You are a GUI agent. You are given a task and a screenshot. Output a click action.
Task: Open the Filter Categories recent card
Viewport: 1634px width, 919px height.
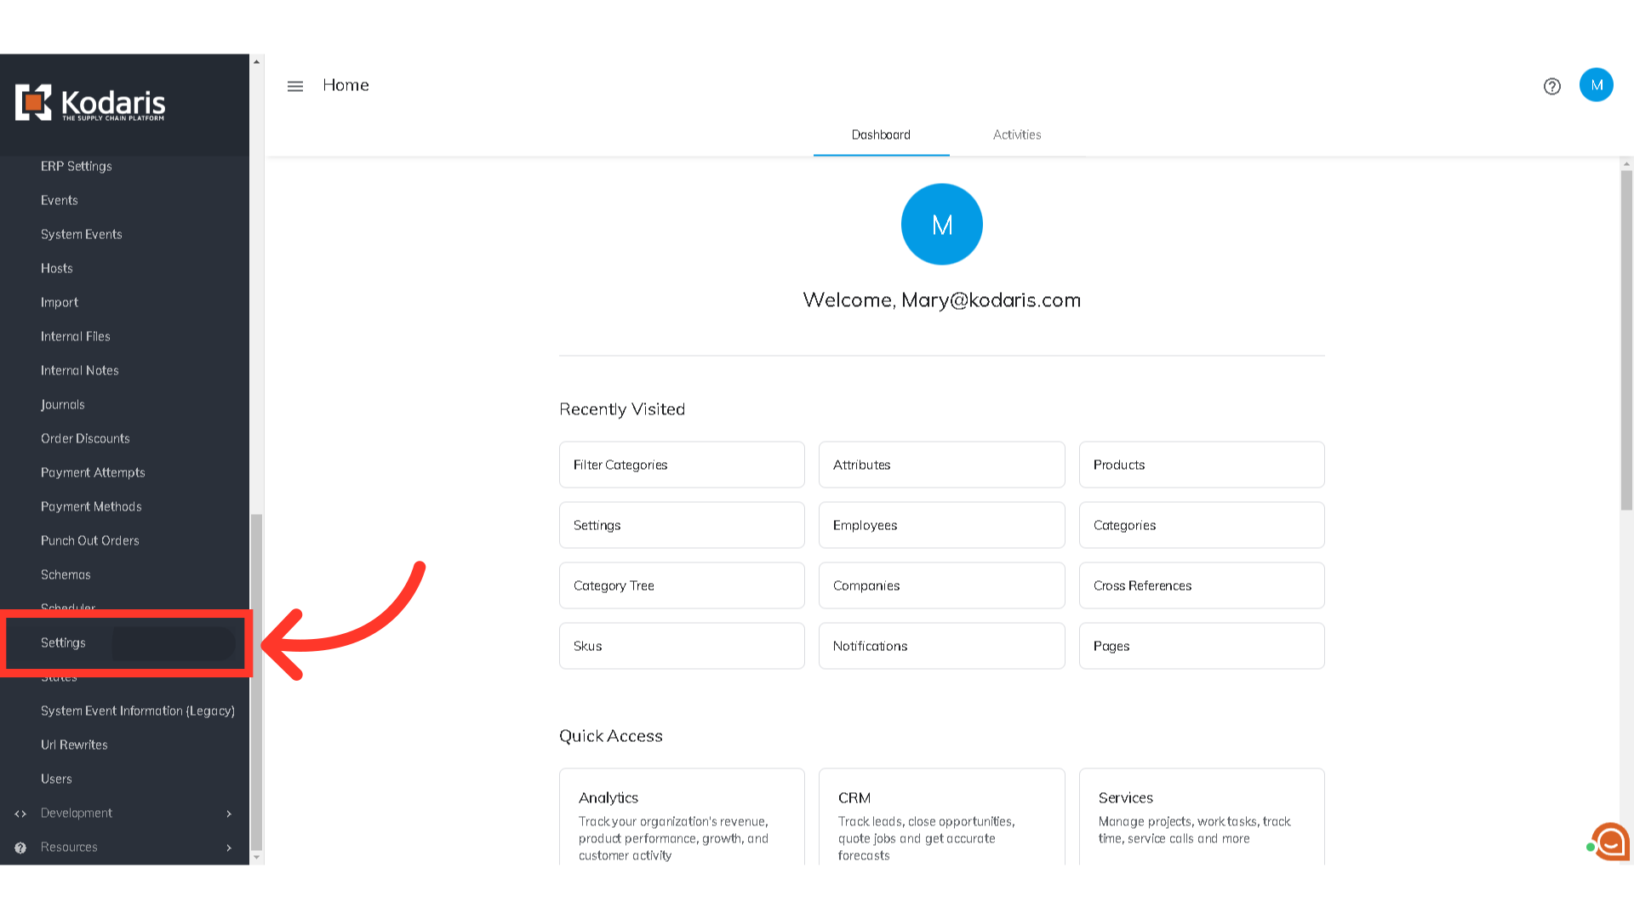681,465
